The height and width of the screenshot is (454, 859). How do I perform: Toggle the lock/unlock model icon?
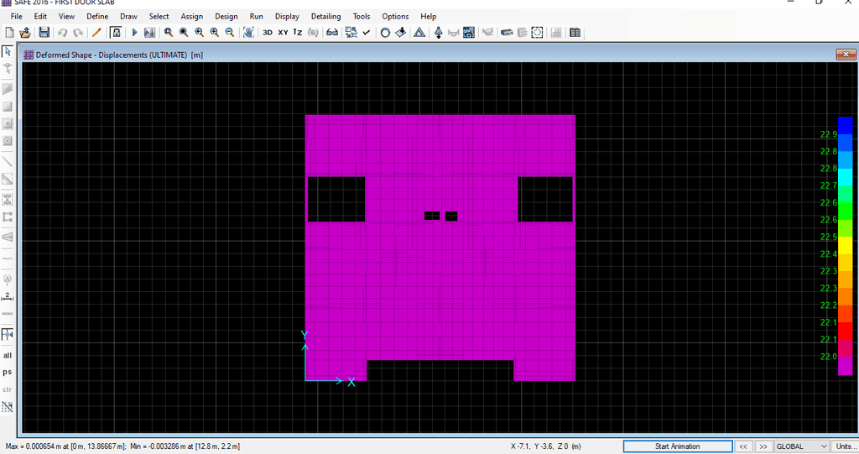(116, 33)
